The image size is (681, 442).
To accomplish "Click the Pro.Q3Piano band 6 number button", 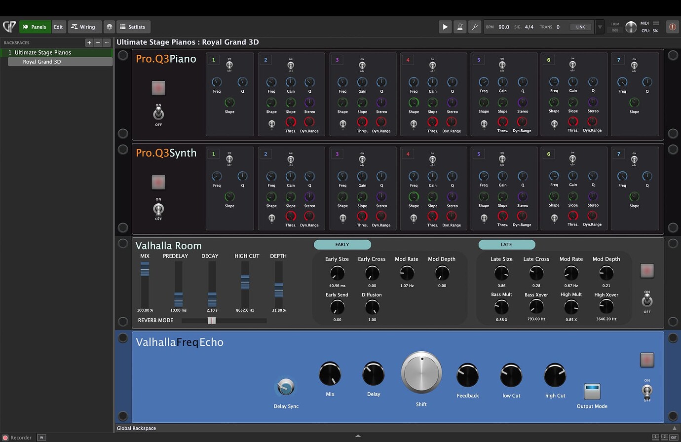I will pos(549,60).
